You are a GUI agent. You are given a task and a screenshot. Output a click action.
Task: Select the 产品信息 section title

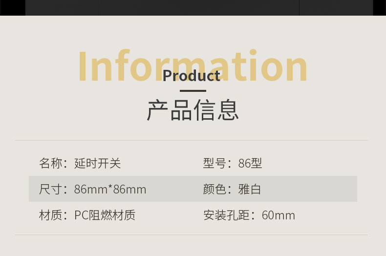(x=193, y=110)
